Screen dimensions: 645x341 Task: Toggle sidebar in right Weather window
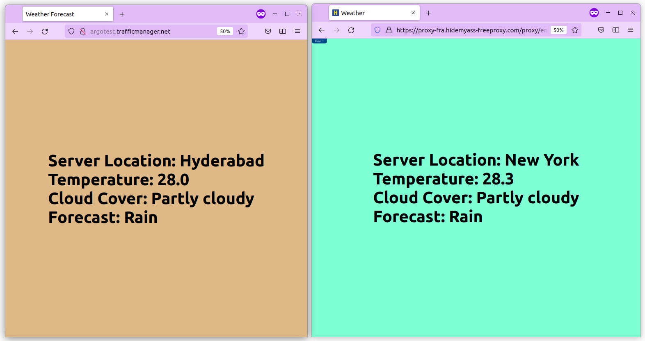tap(616, 30)
